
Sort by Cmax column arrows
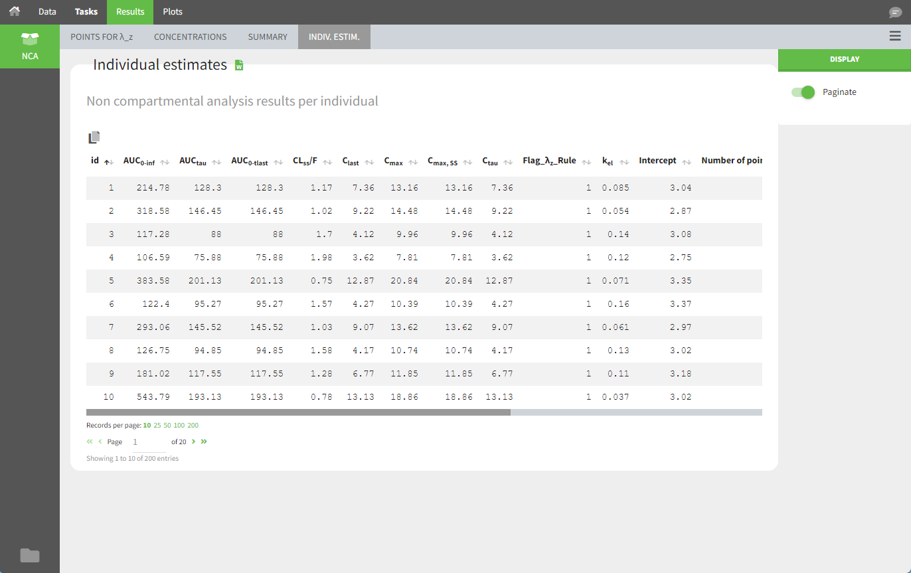pyautogui.click(x=413, y=161)
